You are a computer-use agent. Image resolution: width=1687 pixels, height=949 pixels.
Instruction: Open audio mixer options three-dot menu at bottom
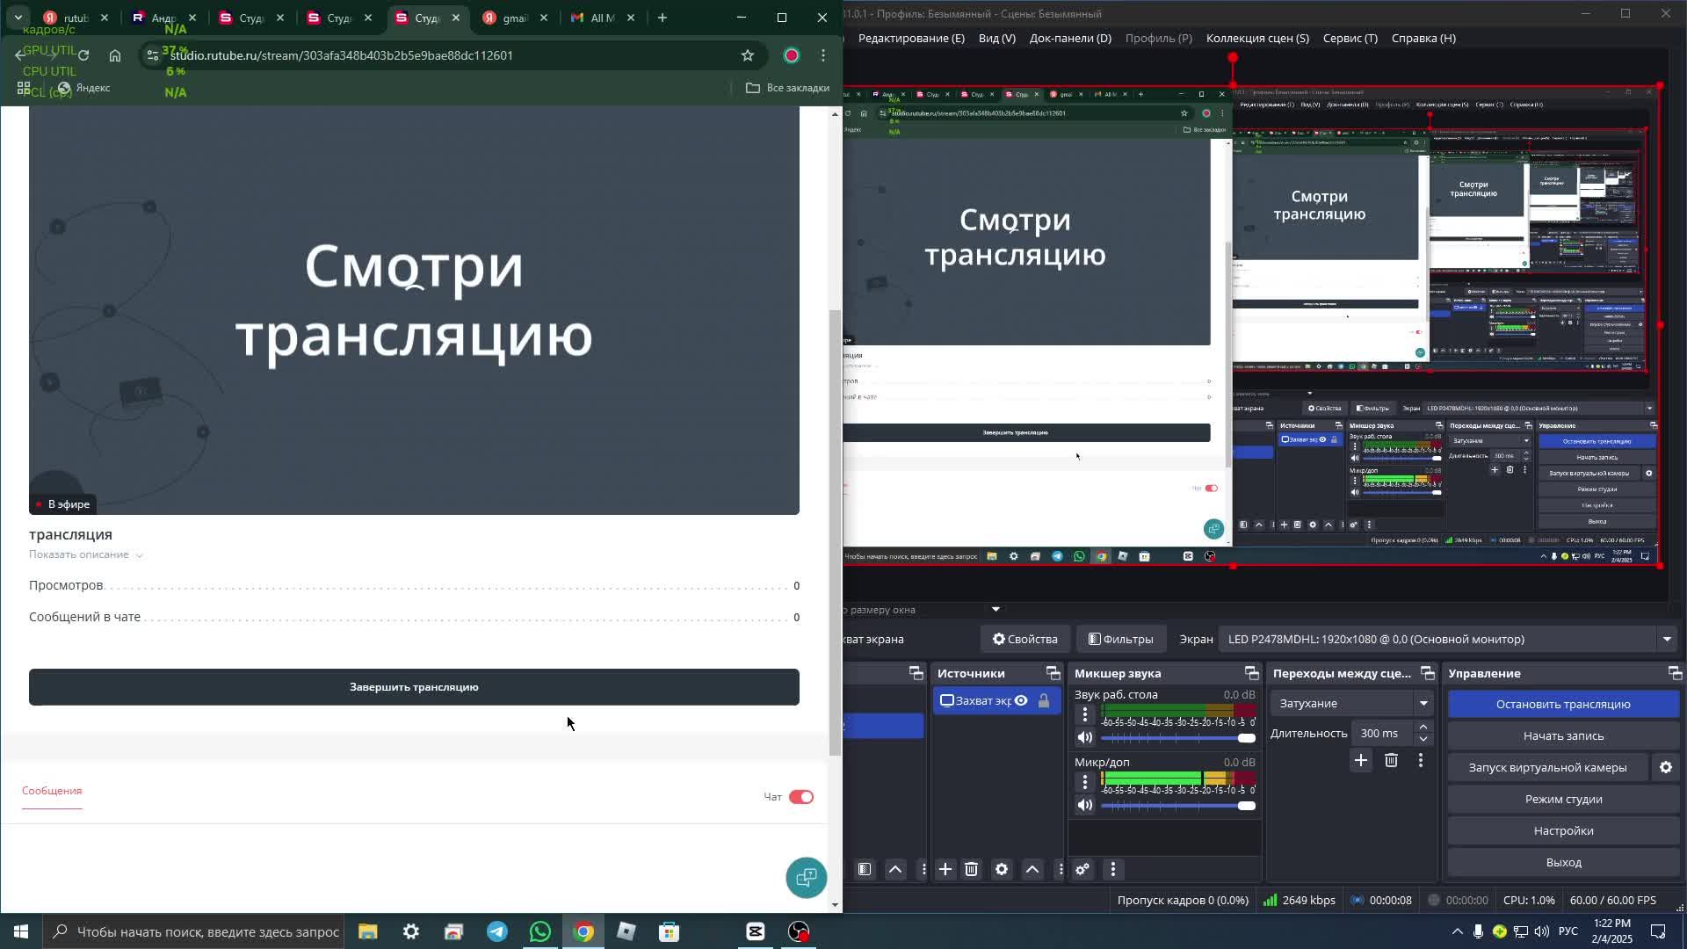click(1113, 869)
